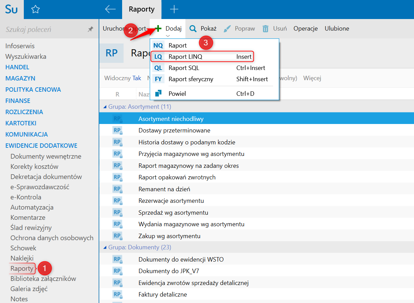Open favorites with the star icon
The width and height of the screenshot is (414, 303).
click(x=35, y=10)
